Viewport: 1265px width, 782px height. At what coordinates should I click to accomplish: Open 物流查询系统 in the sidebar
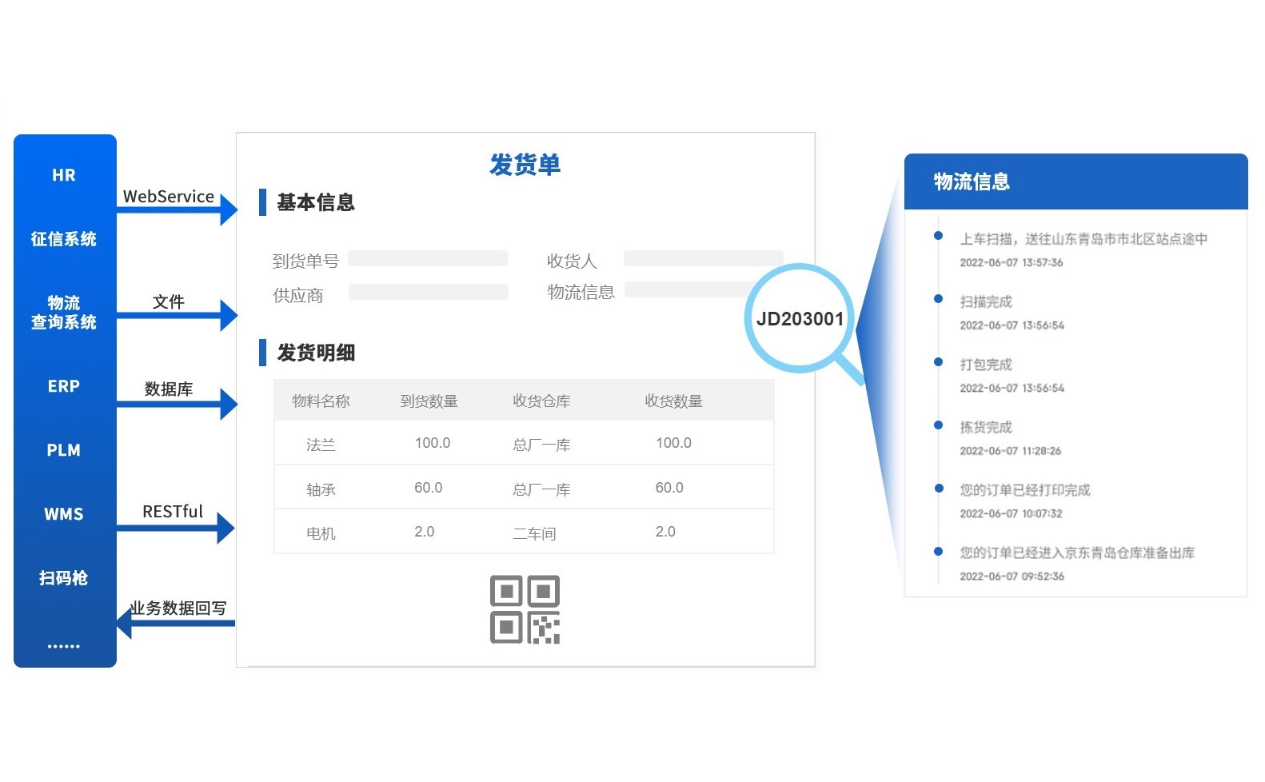pos(64,313)
